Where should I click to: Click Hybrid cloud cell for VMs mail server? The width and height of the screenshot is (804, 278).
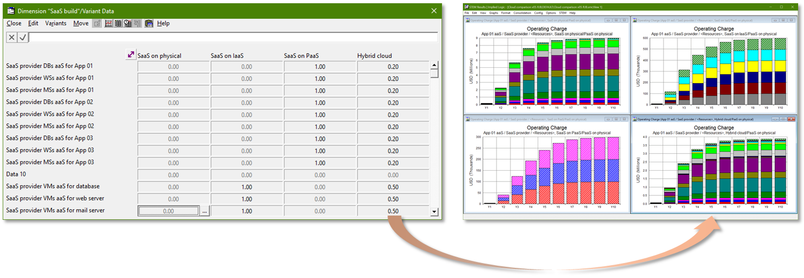click(393, 211)
